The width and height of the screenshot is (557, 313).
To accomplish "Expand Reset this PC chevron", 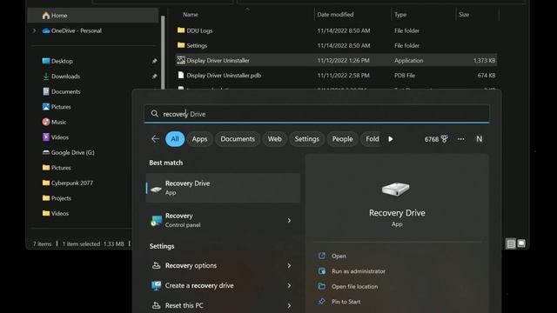I will (x=289, y=305).
